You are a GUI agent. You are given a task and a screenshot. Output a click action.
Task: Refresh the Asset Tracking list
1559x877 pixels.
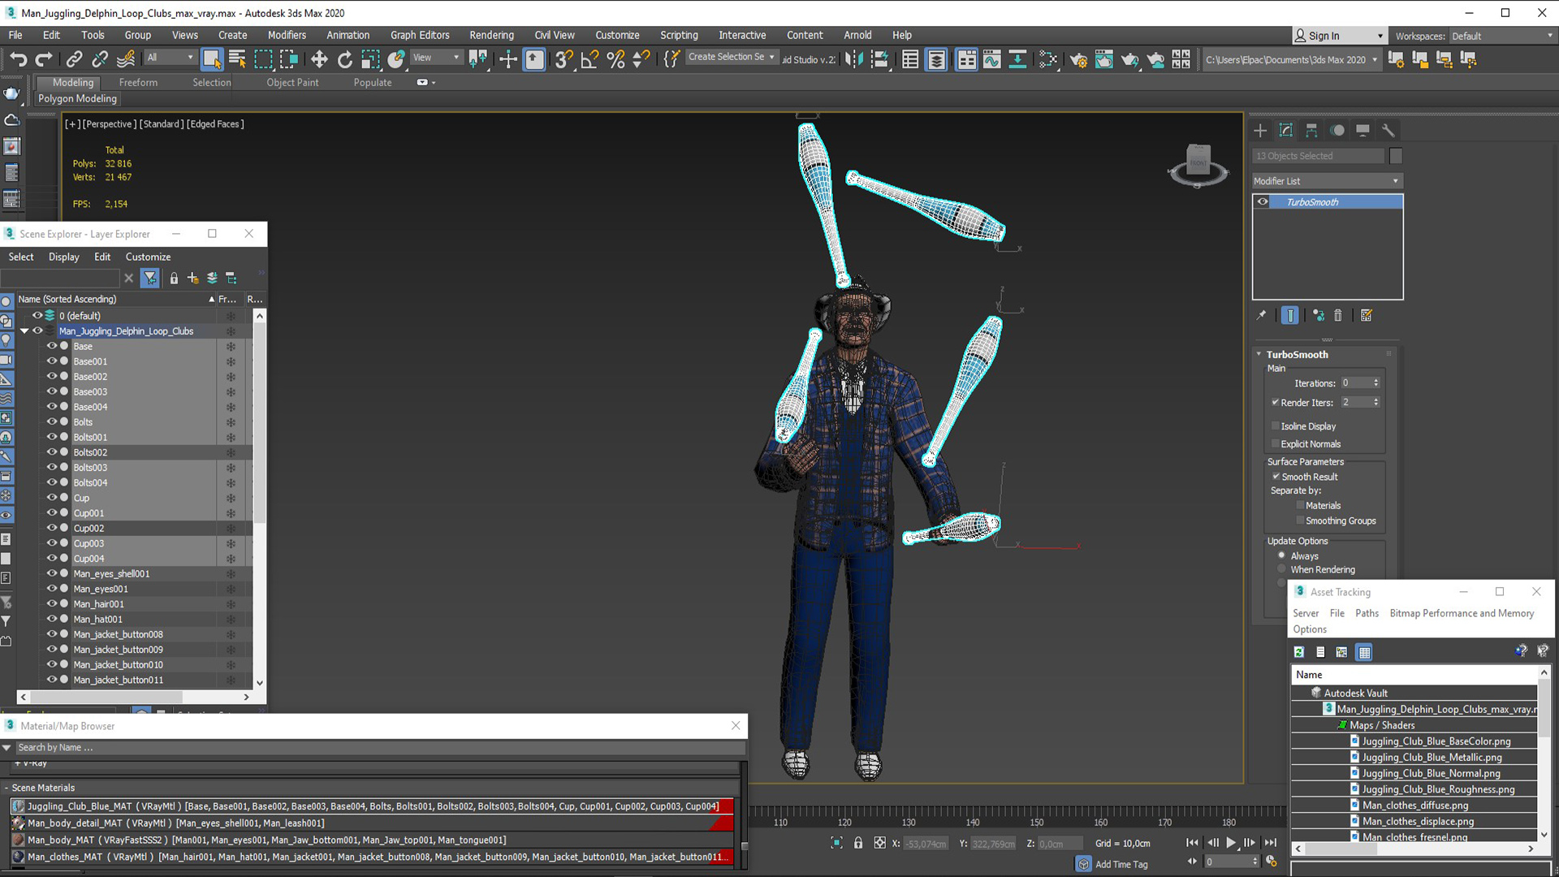click(x=1299, y=652)
